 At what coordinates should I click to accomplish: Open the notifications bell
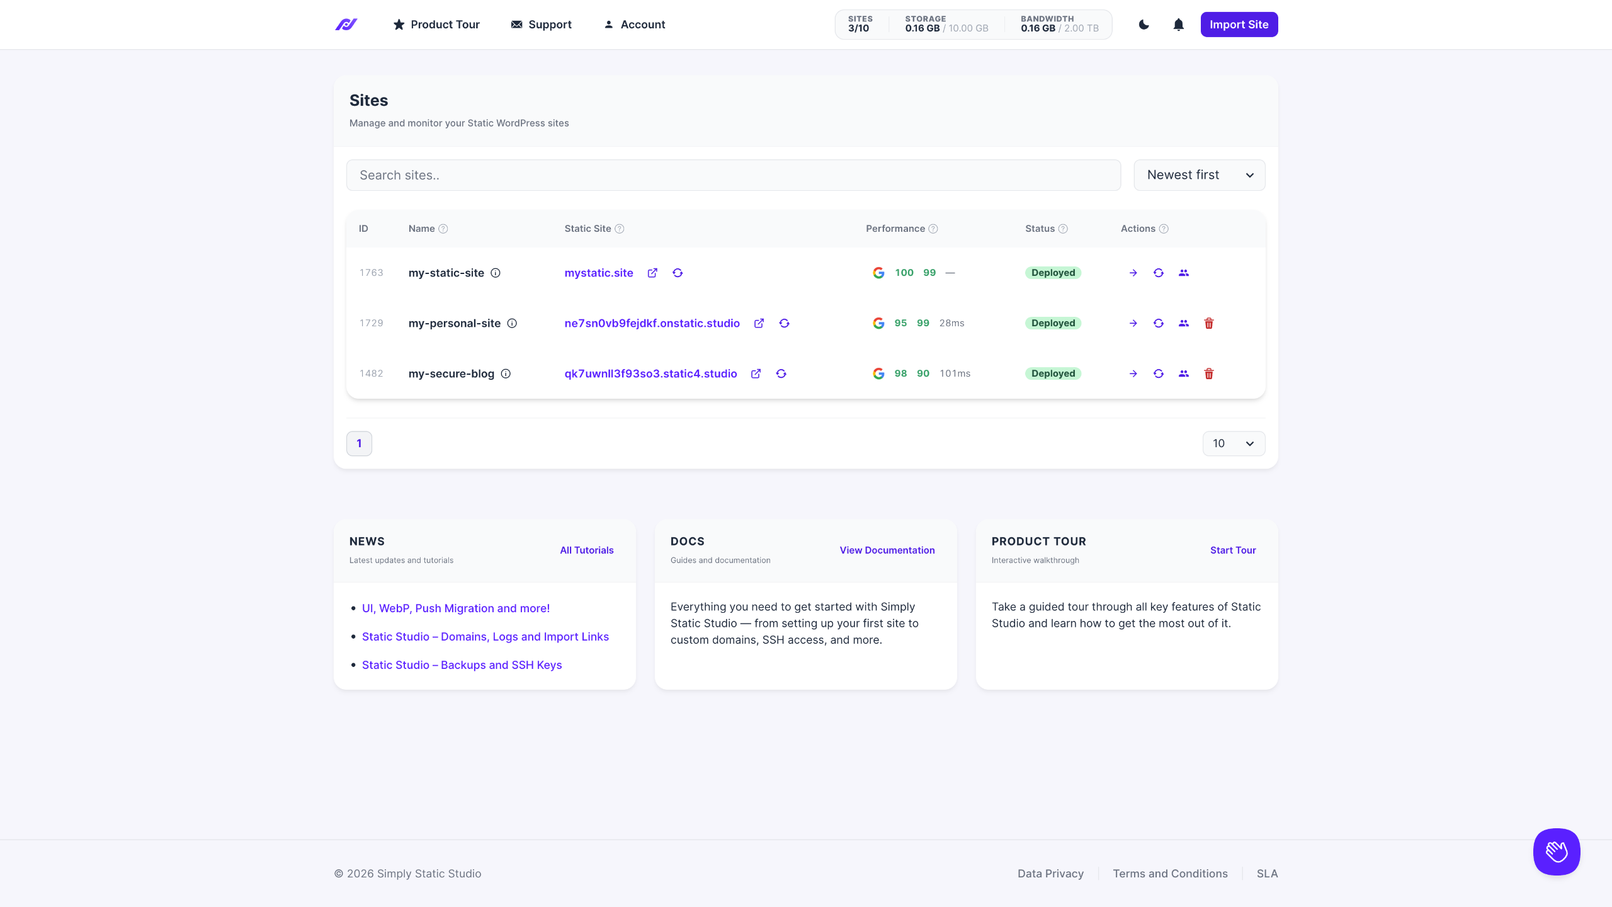(1179, 25)
